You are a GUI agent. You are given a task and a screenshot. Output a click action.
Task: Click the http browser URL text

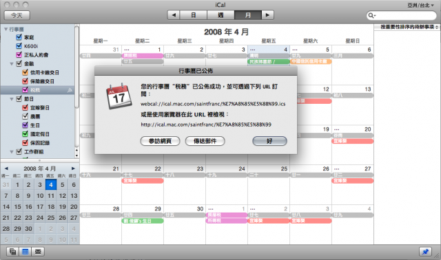tap(206, 124)
